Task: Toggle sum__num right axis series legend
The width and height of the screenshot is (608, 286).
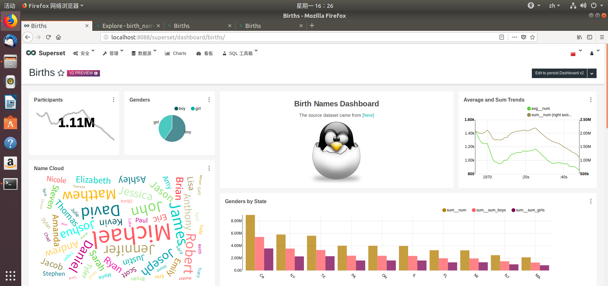Action: (x=549, y=115)
